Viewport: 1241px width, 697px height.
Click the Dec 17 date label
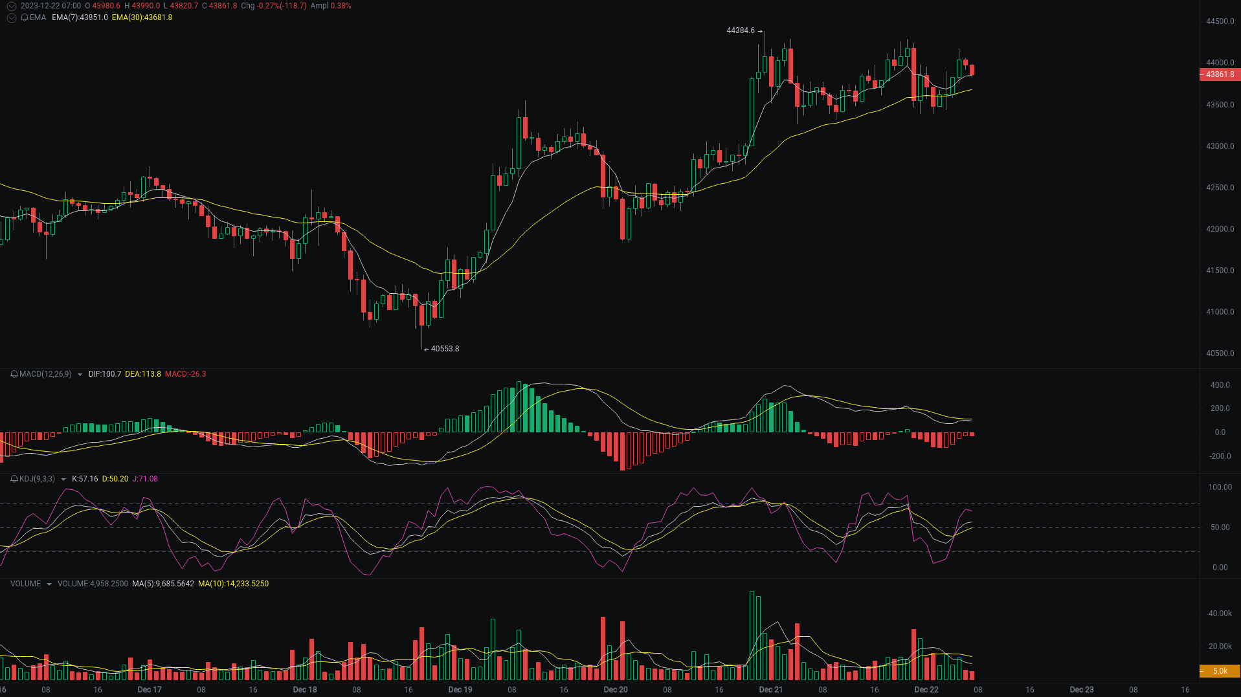[150, 690]
